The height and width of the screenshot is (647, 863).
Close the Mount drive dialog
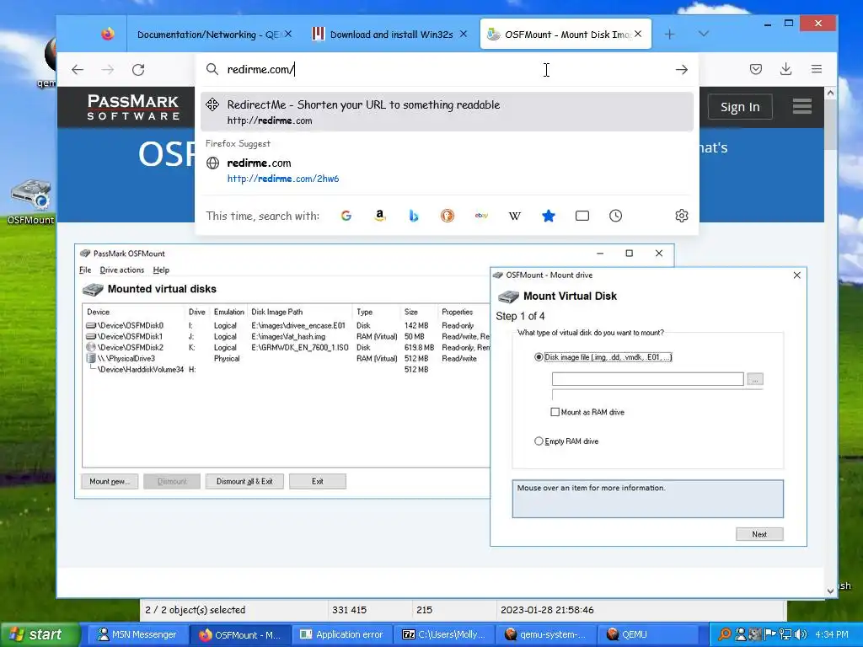pyautogui.click(x=797, y=275)
